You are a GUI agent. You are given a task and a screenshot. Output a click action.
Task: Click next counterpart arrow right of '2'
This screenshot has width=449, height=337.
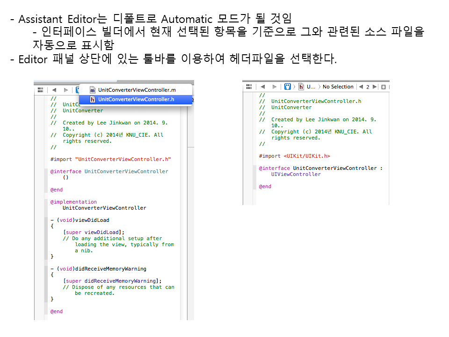pos(375,87)
